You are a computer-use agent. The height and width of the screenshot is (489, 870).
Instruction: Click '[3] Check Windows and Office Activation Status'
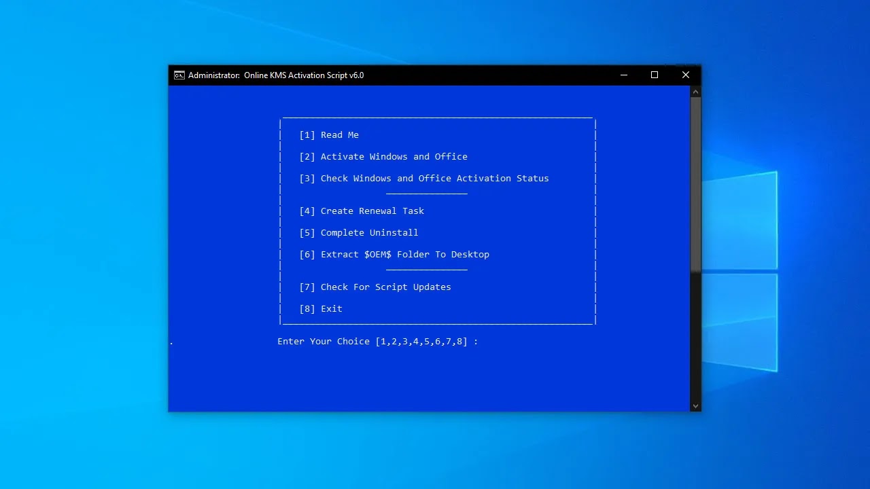(x=424, y=179)
